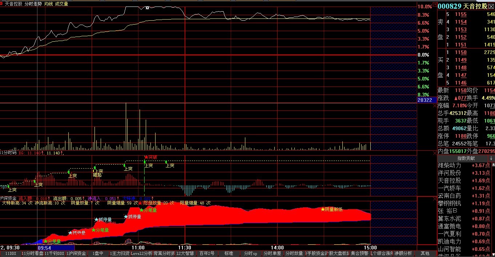495x257 pixels.
Task: Click the 沪深资金 indicator name label
Action: click(8, 199)
